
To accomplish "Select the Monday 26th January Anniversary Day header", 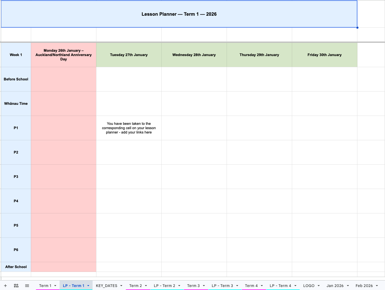I will tap(64, 55).
